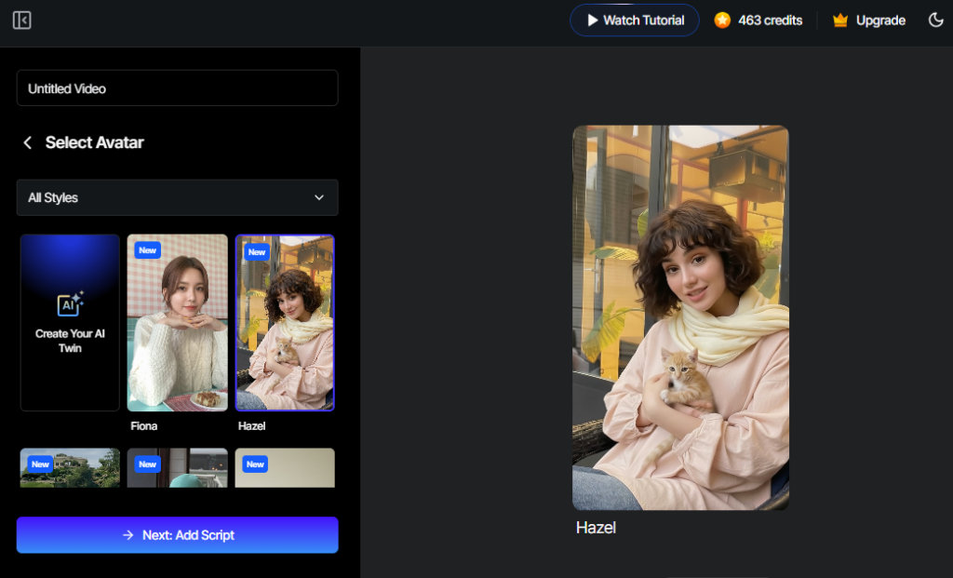Screen dimensions: 953x578
Task: Click the AI sparkle icon in Create Your AI Twin
Action: pyautogui.click(x=71, y=304)
